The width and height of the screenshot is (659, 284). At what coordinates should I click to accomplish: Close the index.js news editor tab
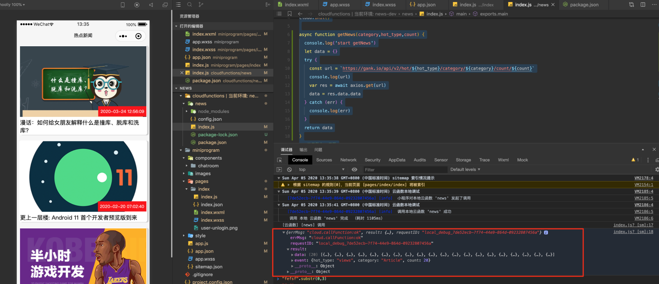point(553,5)
